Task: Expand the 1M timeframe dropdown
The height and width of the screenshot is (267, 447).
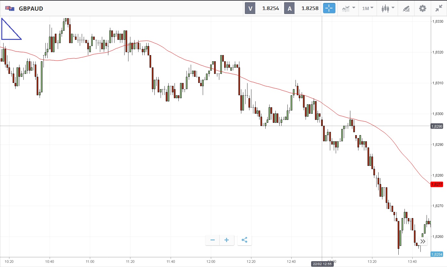Action: [368, 8]
